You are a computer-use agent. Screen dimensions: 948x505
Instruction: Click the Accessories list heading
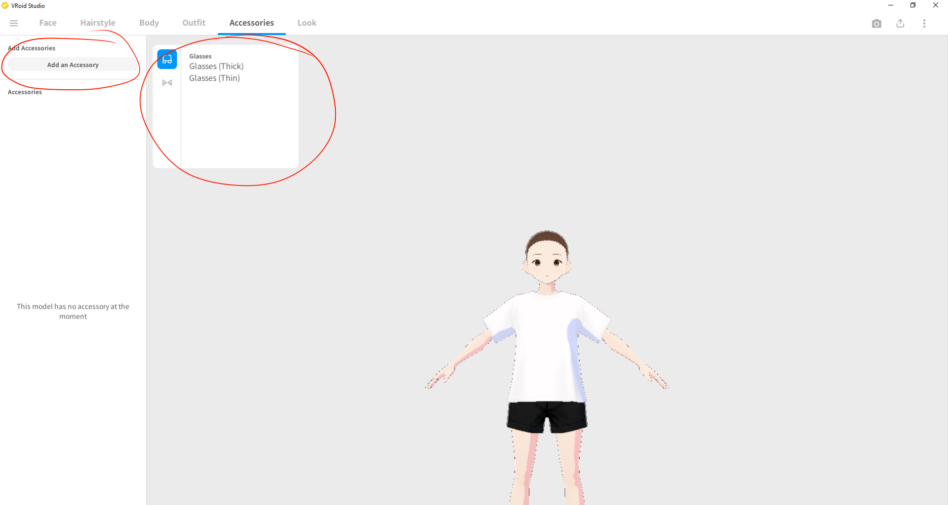click(25, 92)
